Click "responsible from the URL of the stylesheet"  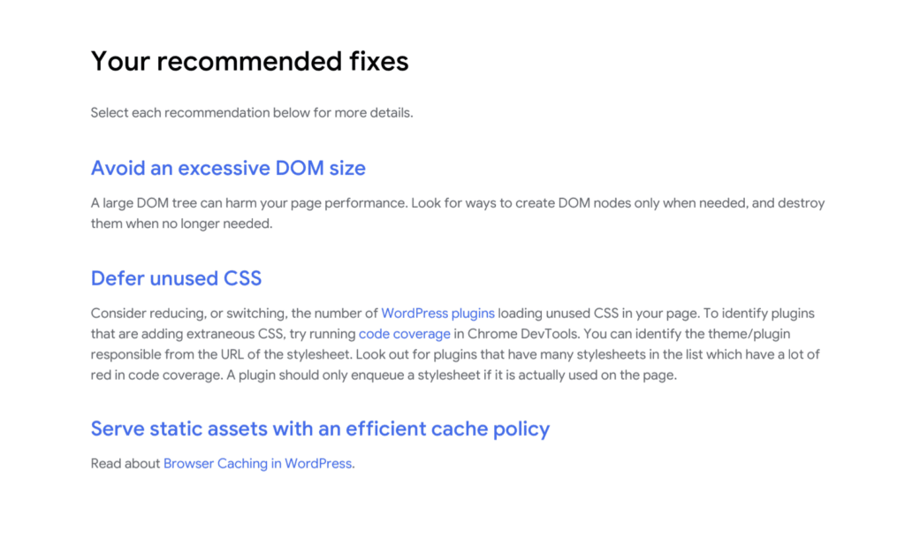[x=219, y=354]
